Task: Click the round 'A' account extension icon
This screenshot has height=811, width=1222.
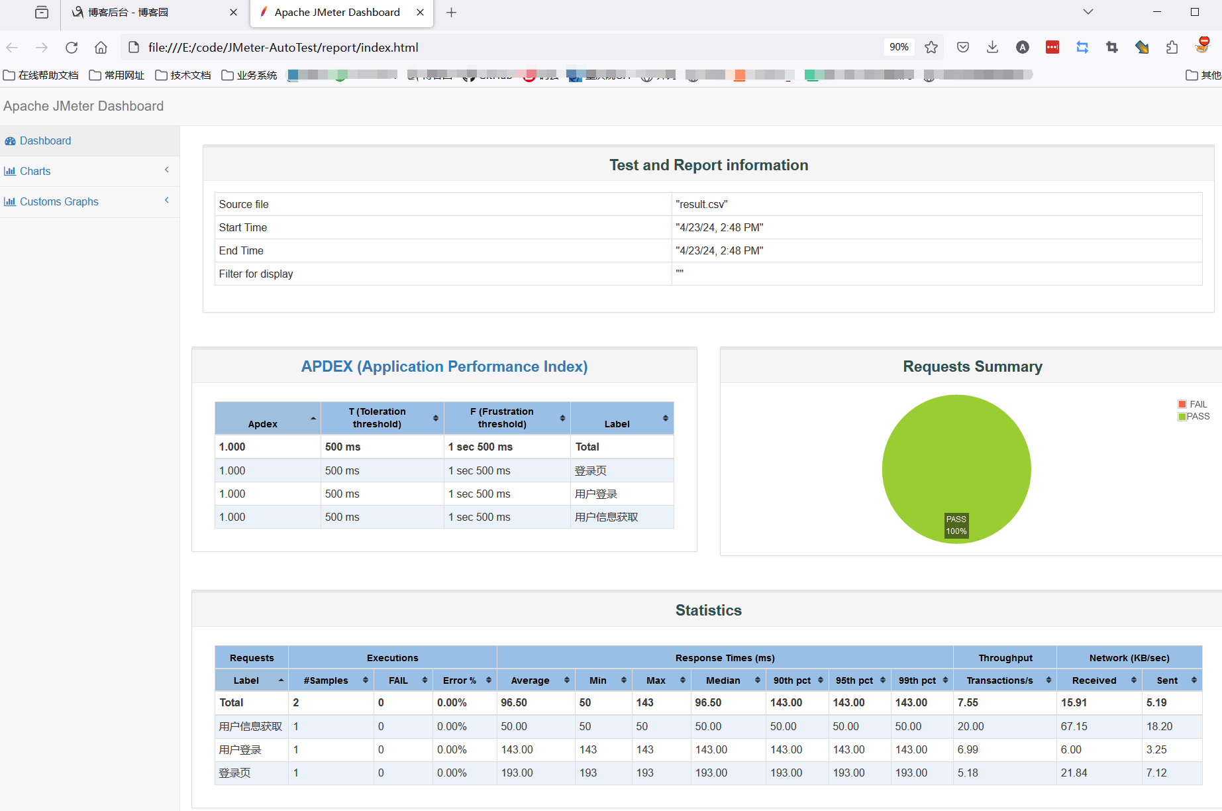Action: 1023,47
